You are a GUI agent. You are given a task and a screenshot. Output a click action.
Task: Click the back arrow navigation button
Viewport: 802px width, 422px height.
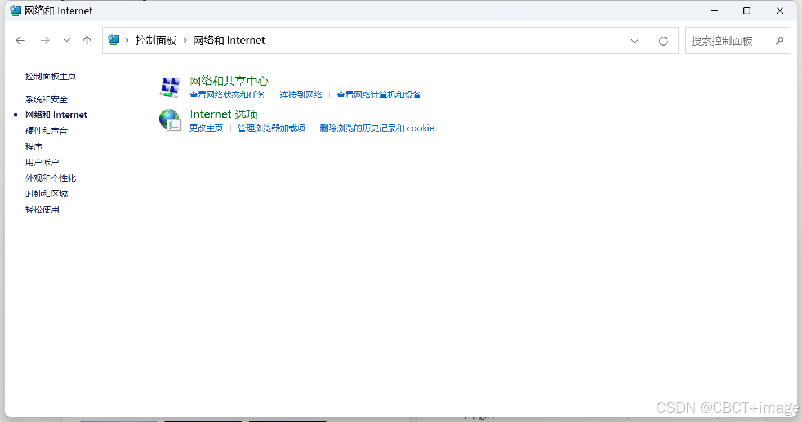20,41
